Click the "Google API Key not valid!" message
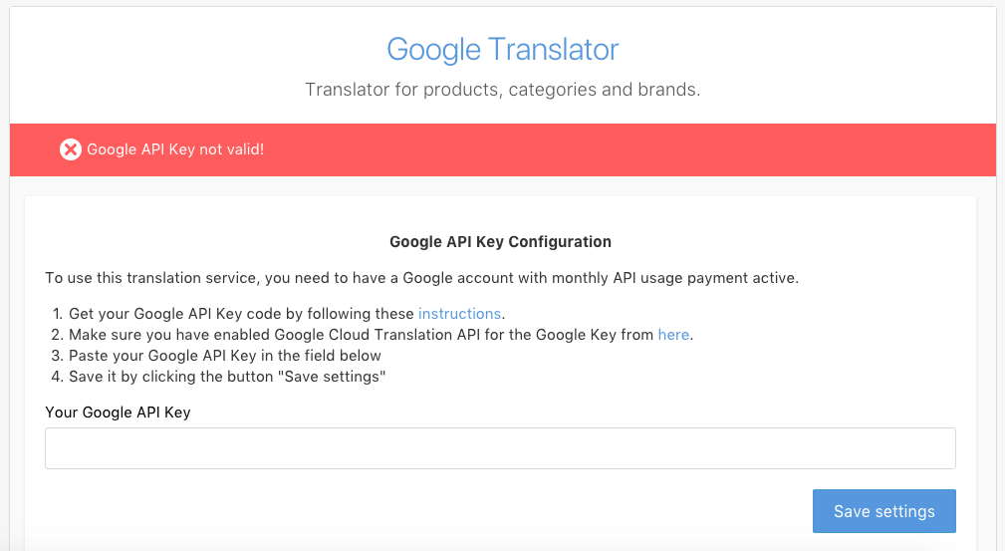This screenshot has height=551, width=1005. coord(175,149)
